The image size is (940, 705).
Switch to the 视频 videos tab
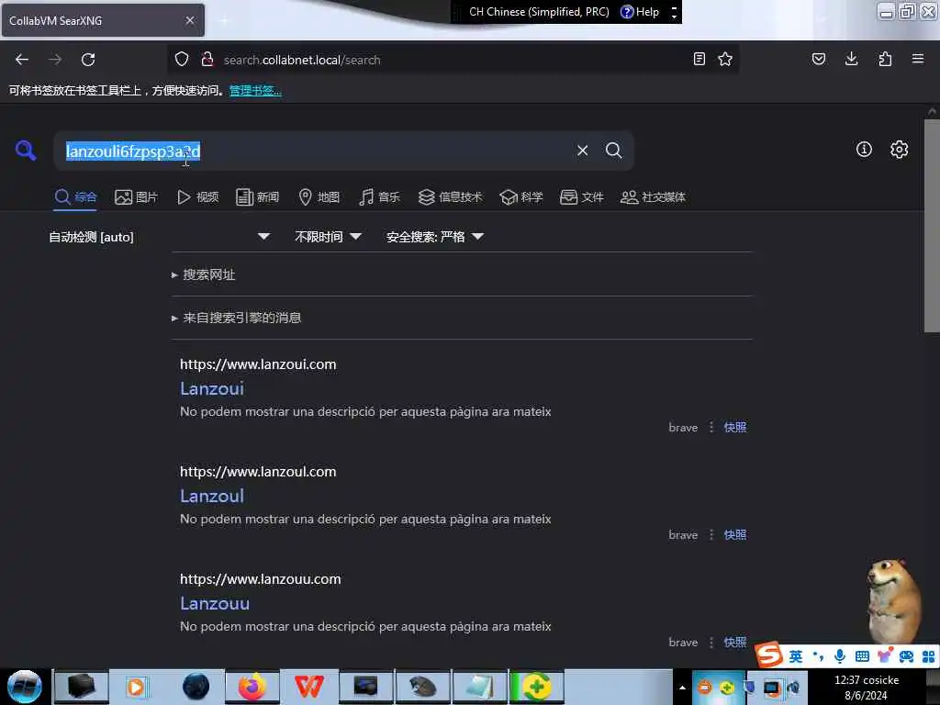point(198,196)
